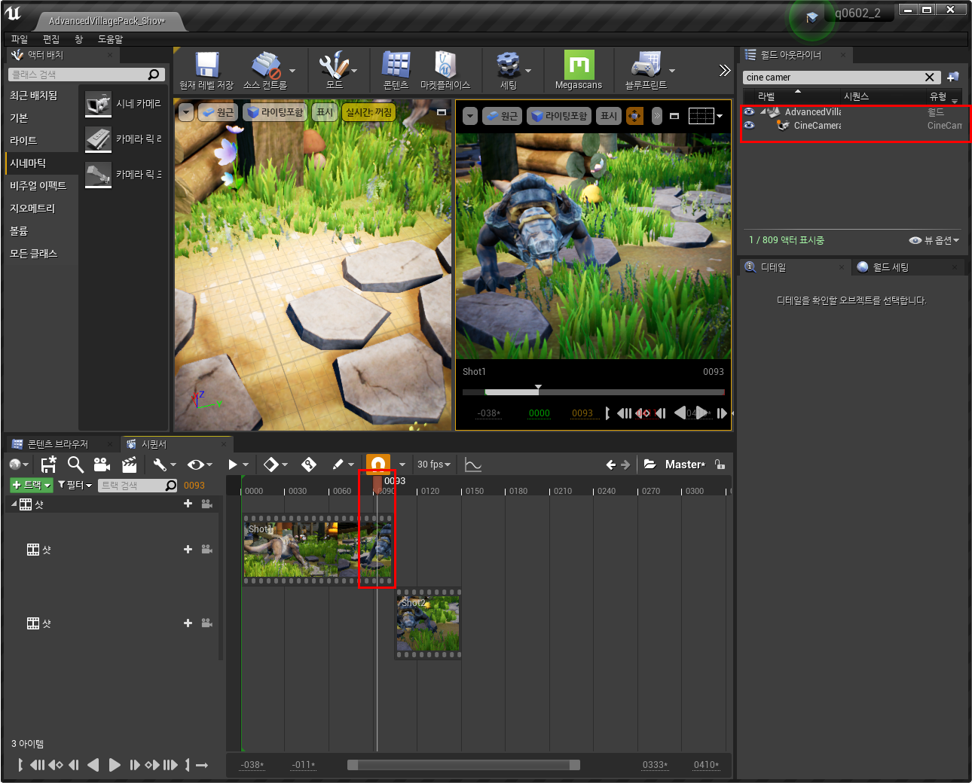972x783 pixels.
Task: Toggle visibility of CineCamera actor row
Action: [749, 125]
